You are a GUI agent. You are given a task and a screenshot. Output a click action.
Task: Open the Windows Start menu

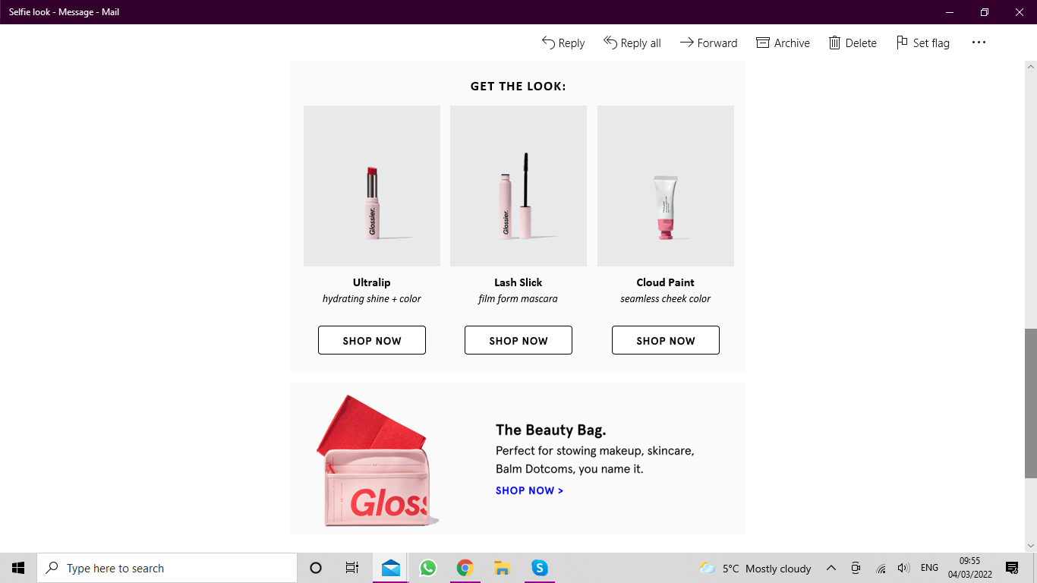tap(18, 568)
